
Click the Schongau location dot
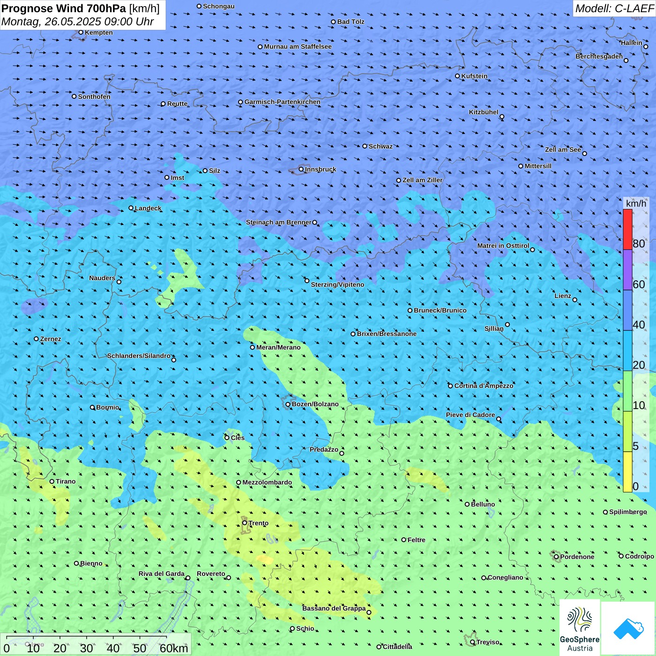click(199, 6)
